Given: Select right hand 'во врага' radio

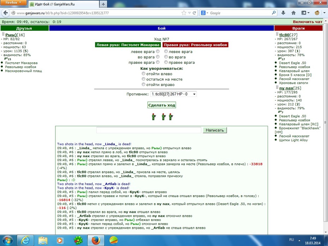Looking at the screenshot, I should 166,57.
